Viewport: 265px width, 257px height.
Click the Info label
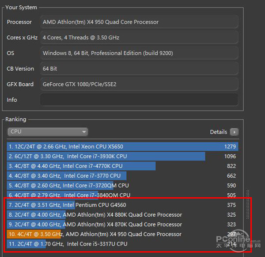pos(12,100)
